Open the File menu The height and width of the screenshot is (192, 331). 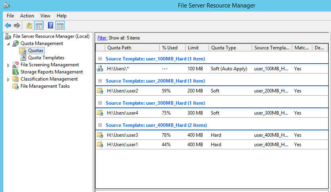point(10,16)
